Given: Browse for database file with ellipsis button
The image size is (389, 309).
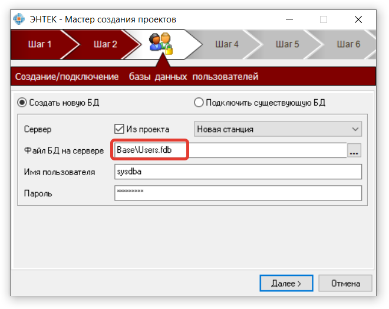Looking at the screenshot, I should coord(354,150).
